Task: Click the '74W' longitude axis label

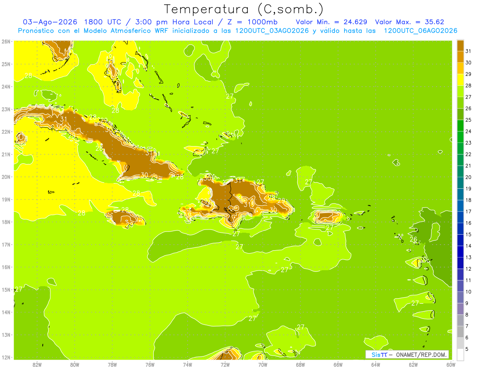Action: pyautogui.click(x=187, y=364)
